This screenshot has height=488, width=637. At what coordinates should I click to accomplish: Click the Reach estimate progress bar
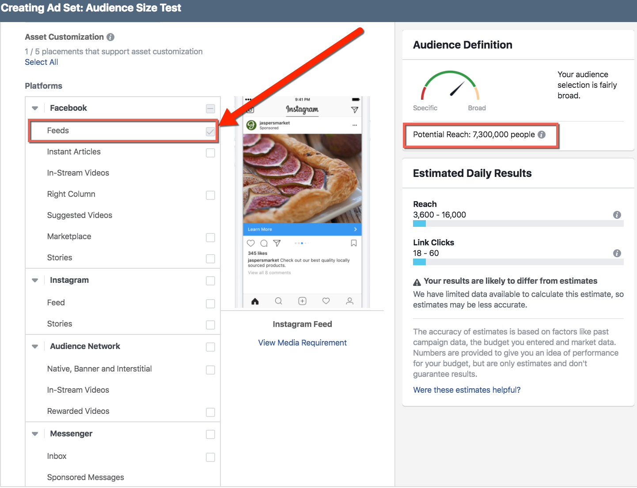(518, 224)
